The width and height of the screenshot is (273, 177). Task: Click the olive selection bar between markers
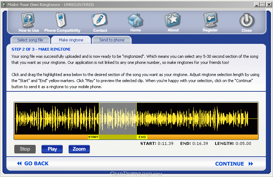(118, 137)
